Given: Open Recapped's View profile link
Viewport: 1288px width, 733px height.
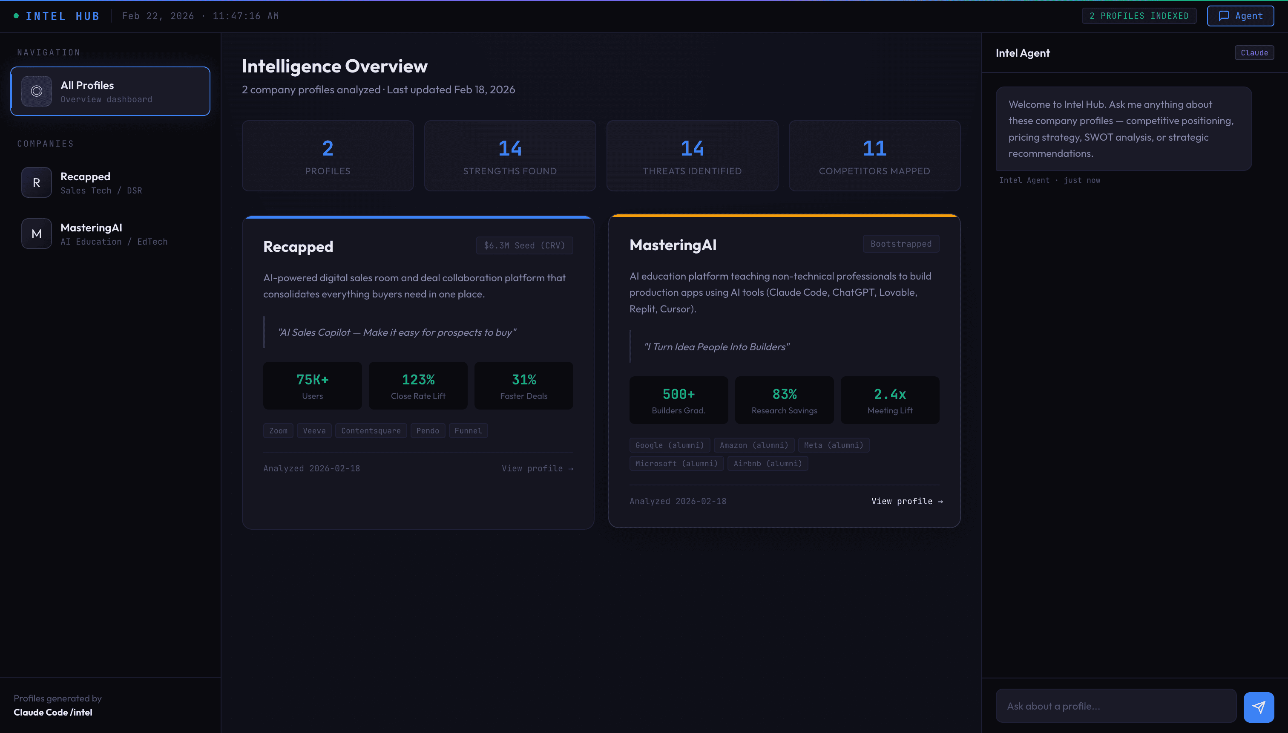Looking at the screenshot, I should (x=537, y=468).
